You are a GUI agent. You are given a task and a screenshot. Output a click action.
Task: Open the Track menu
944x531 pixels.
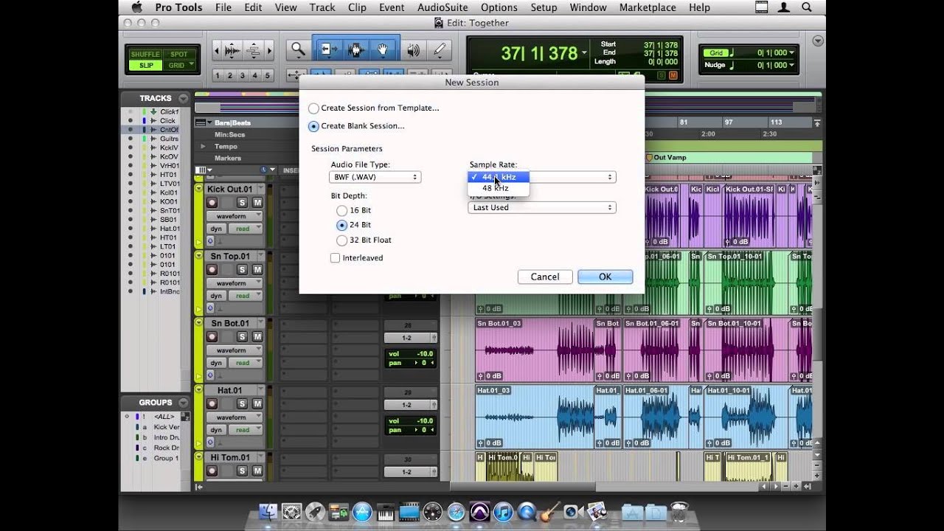point(322,7)
